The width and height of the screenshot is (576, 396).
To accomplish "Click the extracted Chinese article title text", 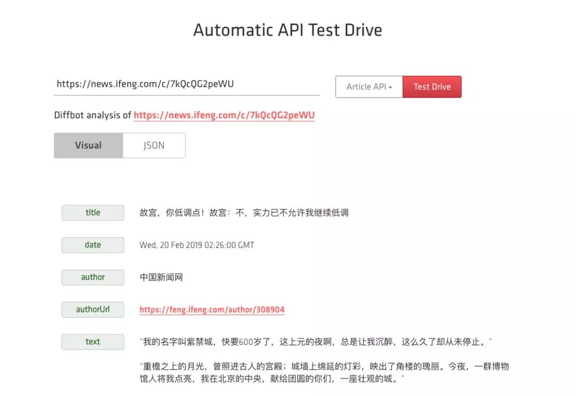I will pos(244,213).
